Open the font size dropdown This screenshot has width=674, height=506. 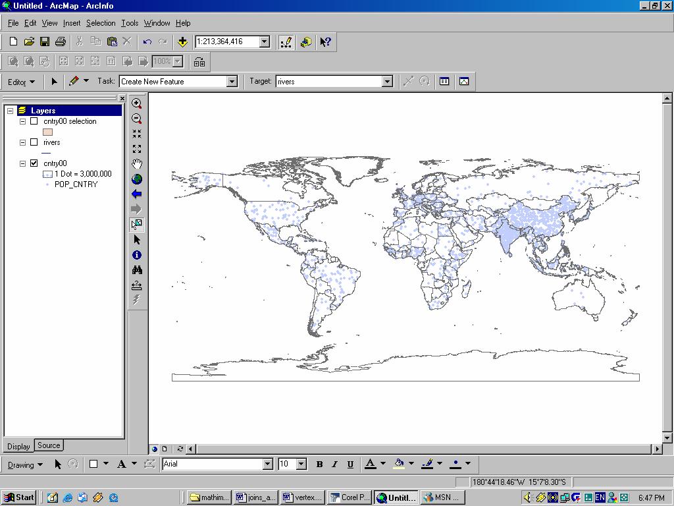coord(301,464)
